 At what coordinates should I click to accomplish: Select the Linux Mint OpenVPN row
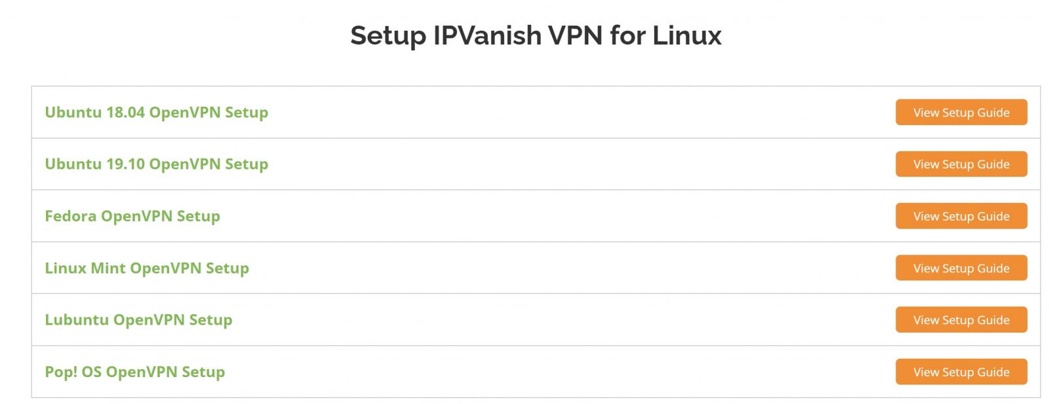(x=524, y=268)
